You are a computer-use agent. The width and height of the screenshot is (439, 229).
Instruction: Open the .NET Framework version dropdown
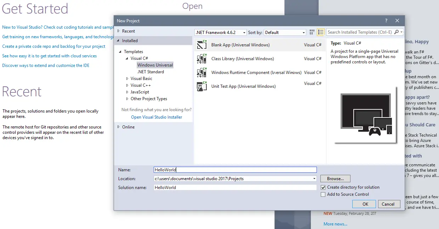(221, 32)
